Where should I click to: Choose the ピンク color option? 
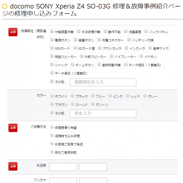110,96
